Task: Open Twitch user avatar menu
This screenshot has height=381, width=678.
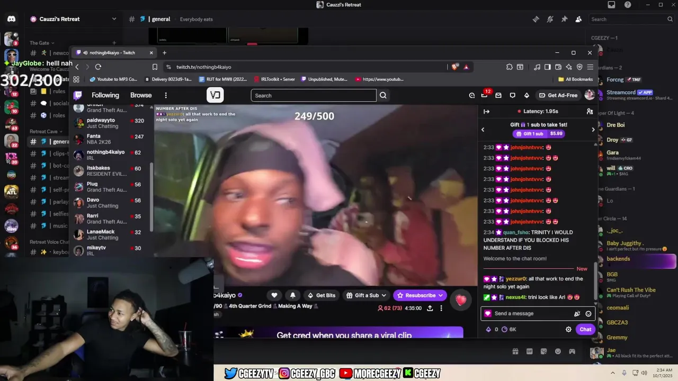Action: tap(590, 95)
